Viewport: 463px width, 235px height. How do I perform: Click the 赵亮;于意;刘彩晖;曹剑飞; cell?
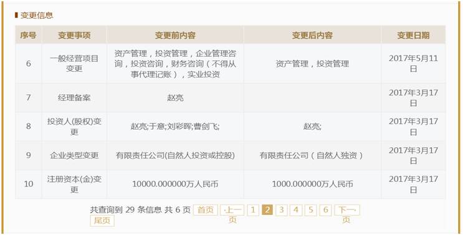tap(175, 127)
